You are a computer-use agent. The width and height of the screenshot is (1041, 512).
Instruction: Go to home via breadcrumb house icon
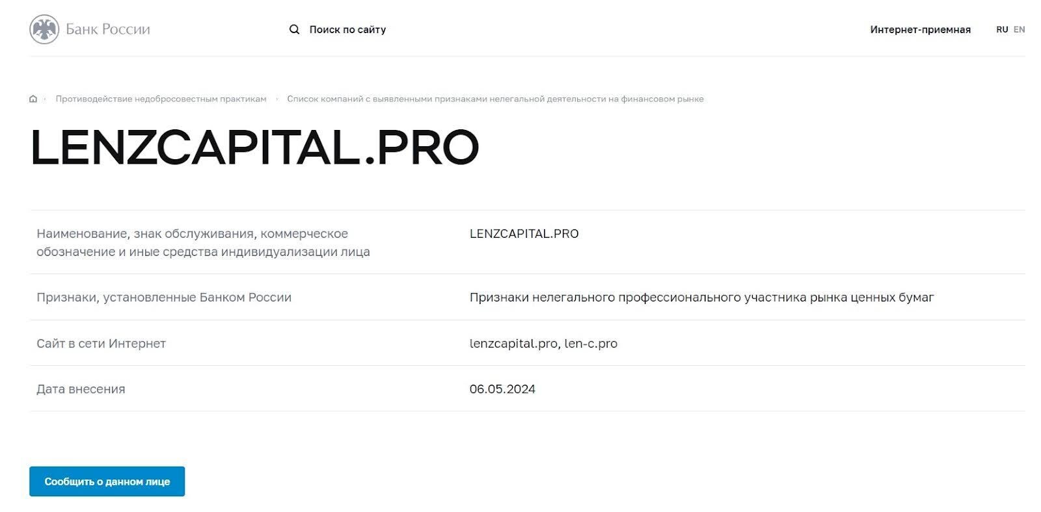tap(33, 99)
